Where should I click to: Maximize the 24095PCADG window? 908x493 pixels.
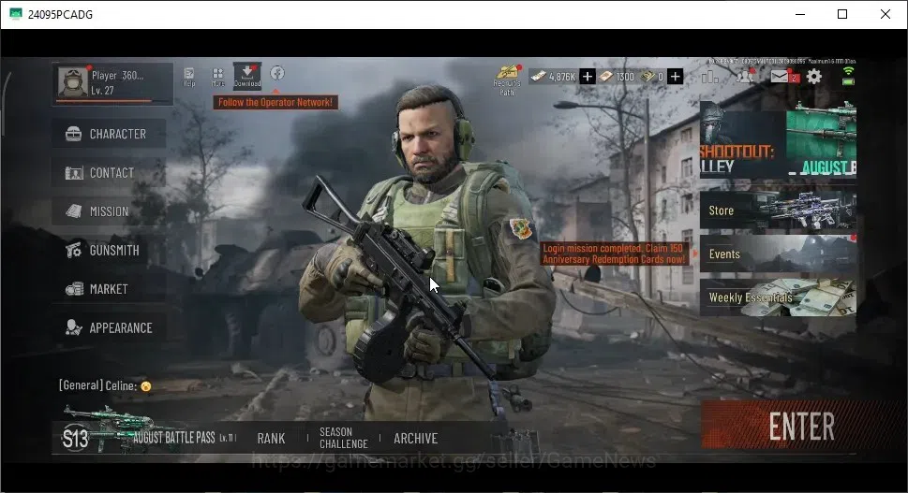(x=842, y=14)
